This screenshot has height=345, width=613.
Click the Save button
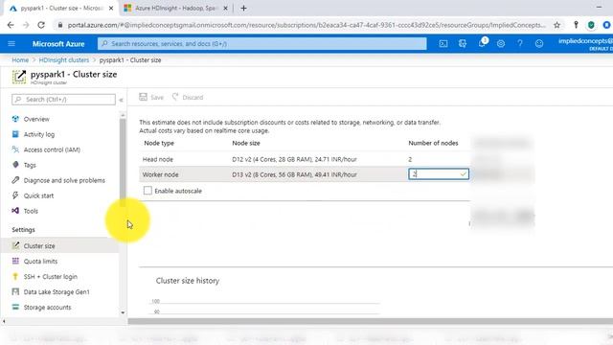(151, 97)
